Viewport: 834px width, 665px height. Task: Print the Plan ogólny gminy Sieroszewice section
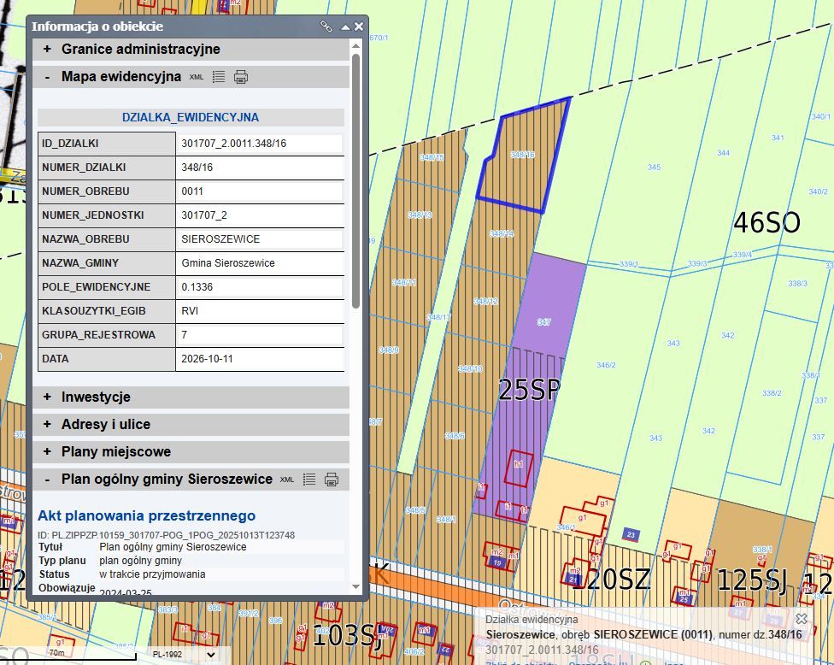coord(332,480)
